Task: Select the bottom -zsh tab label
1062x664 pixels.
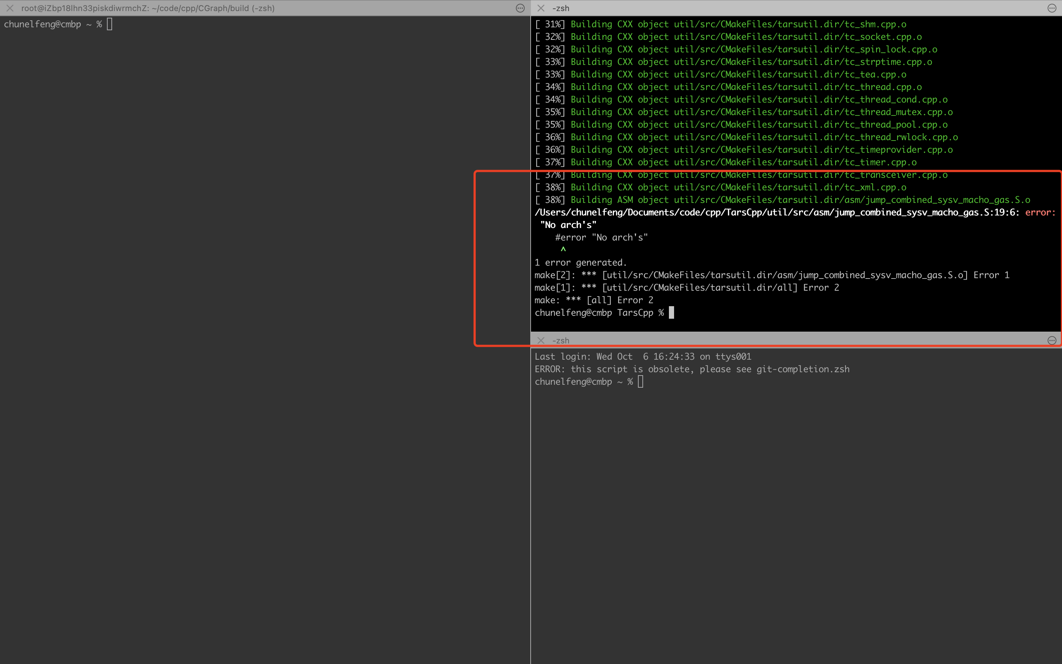Action: coord(561,340)
